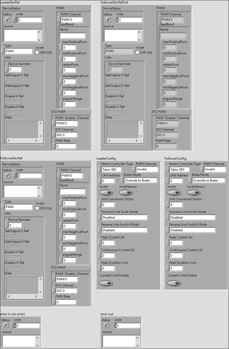Click the increment arrow on Unit Conversion Factor

[100, 203]
